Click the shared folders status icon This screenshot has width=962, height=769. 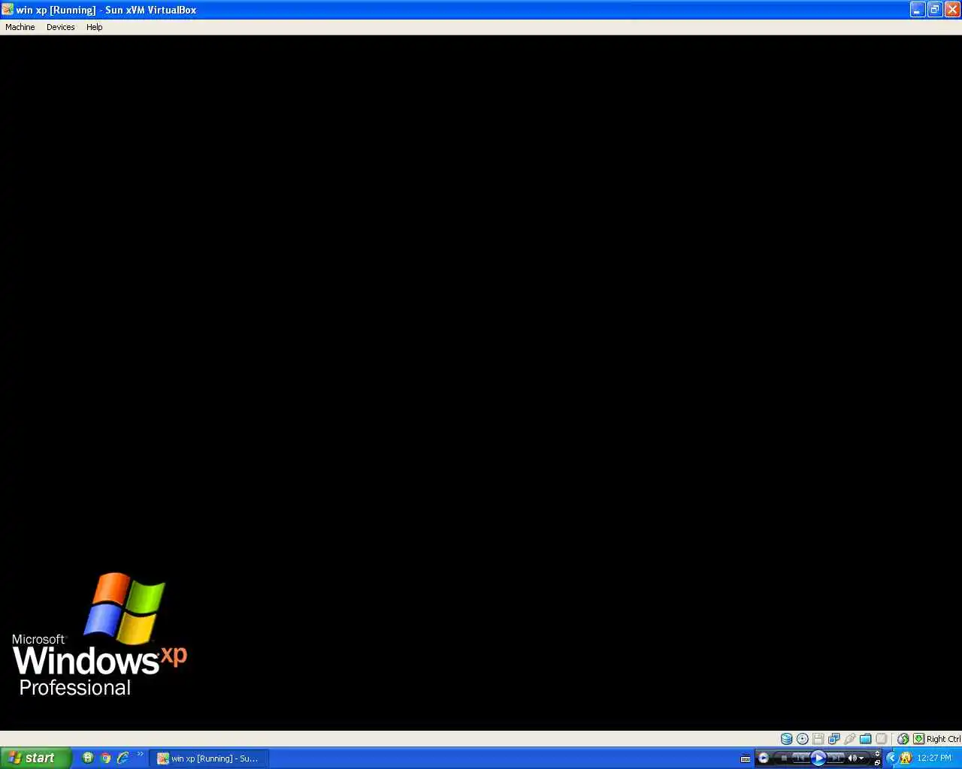866,739
